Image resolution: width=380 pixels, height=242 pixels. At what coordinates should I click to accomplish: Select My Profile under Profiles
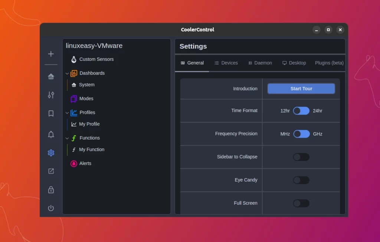89,124
